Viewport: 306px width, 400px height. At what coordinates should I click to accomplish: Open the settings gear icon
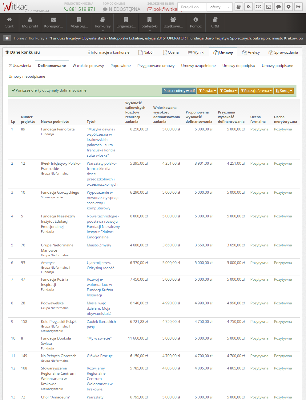[x=288, y=7]
